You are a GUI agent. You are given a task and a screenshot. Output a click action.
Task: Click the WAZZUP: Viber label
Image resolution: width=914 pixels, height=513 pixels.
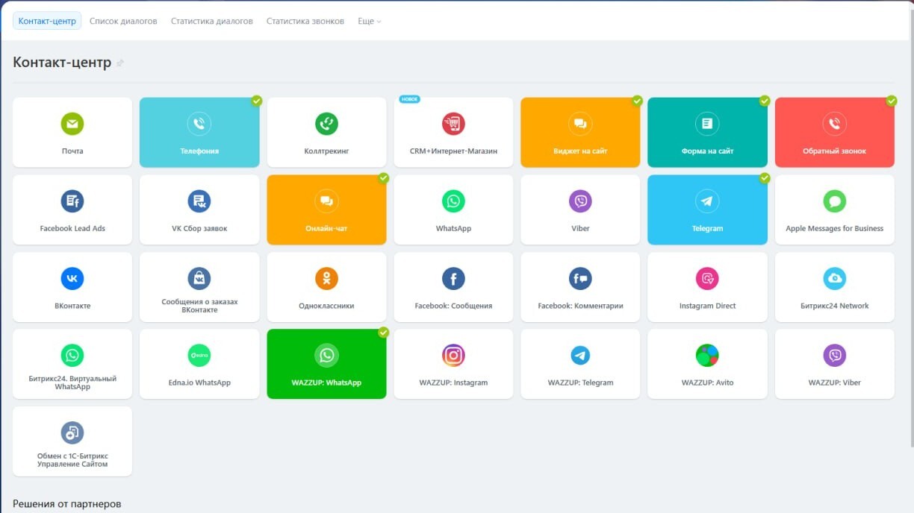[x=834, y=383]
